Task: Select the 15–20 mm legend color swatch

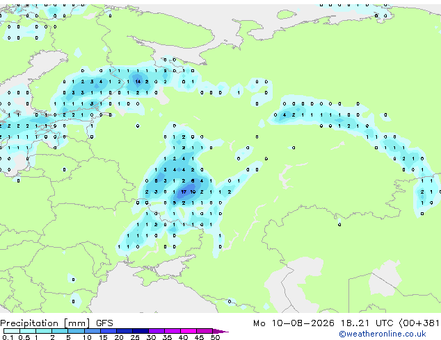Action: tap(109, 331)
